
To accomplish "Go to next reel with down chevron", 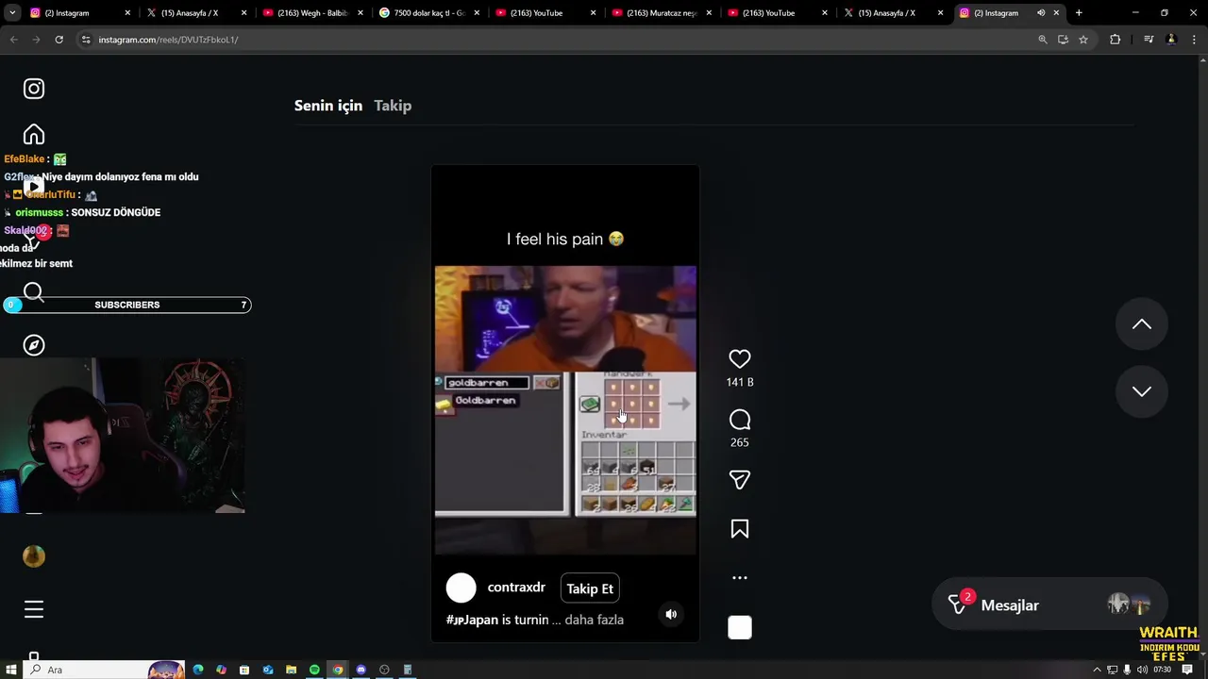I will tap(1142, 391).
